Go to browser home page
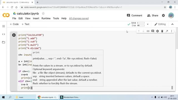Viewport: 178px width, 100px height. coord(16,7)
